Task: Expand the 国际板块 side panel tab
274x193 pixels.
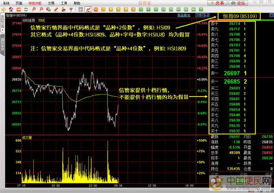Action: point(2,45)
